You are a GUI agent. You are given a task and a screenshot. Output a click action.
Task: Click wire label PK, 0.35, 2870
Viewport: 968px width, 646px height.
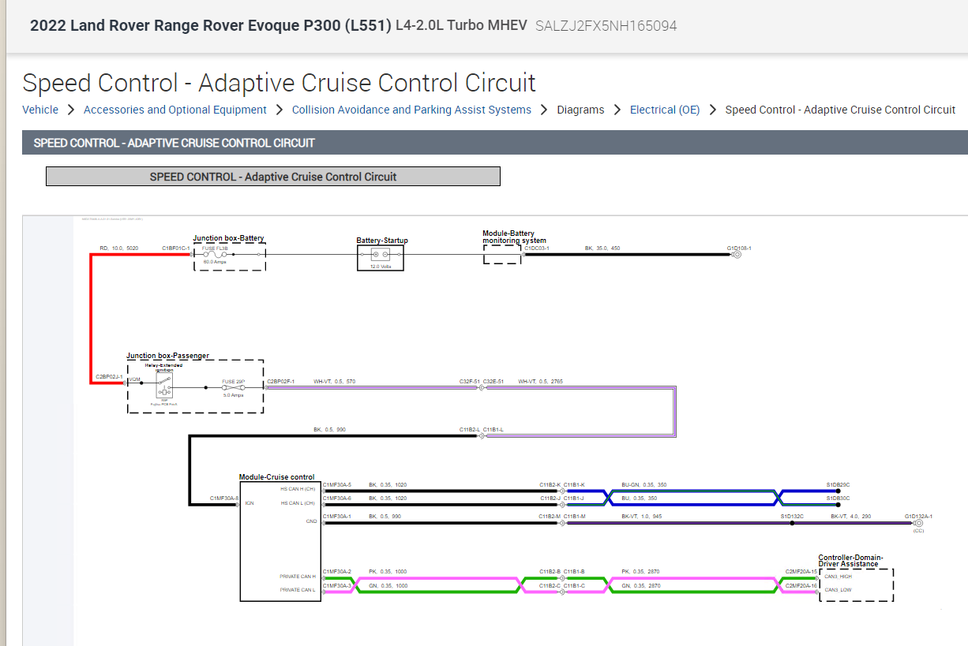tap(641, 570)
